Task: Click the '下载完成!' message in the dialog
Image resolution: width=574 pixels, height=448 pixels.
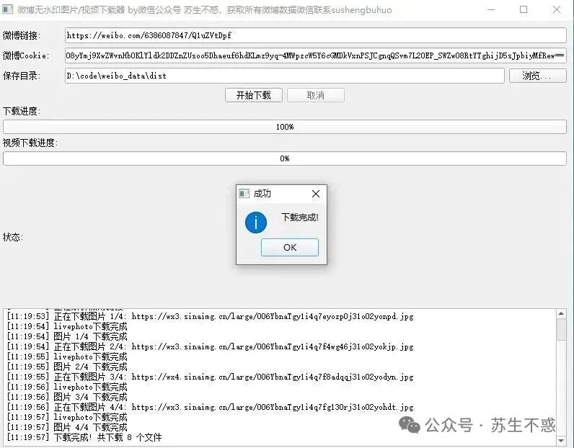Action: [x=300, y=218]
